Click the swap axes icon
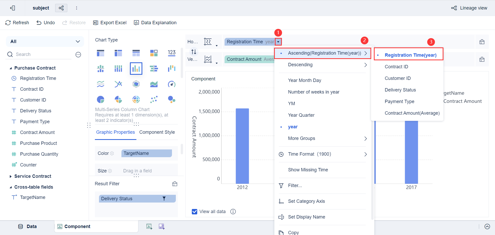 (x=194, y=52)
